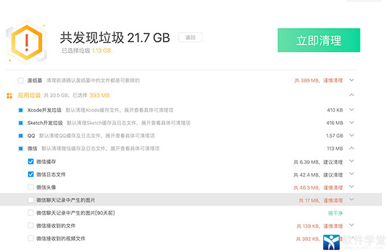Expand the 微信接收到的文件 row chevron
The height and width of the screenshot is (252, 388).
coord(352,225)
